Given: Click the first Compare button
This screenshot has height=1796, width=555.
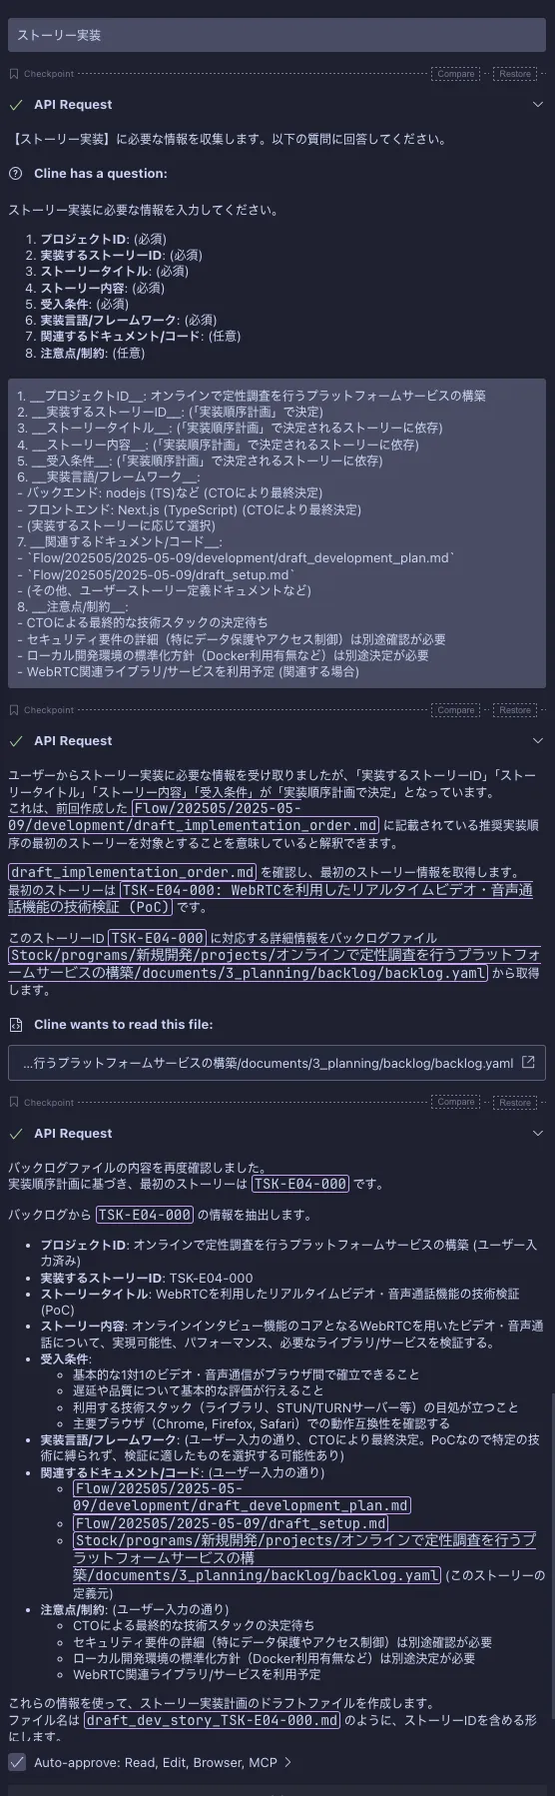Looking at the screenshot, I should coord(456,74).
